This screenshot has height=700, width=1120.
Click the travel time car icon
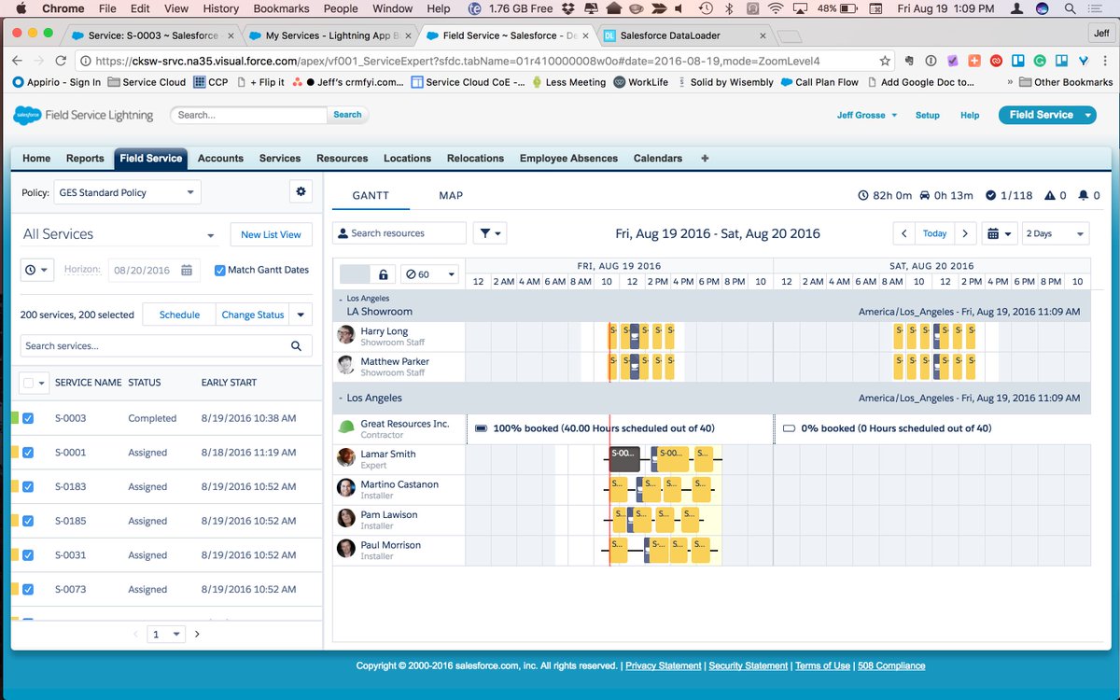click(926, 196)
